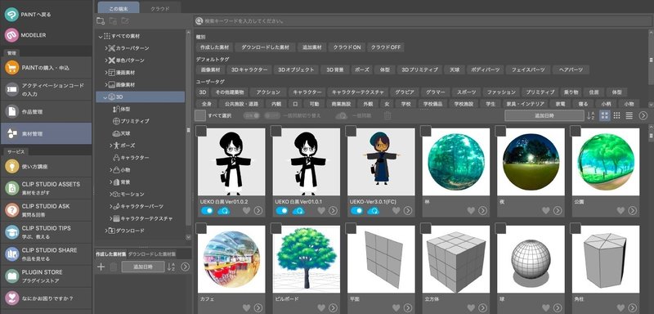This screenshot has height=314, width=654.
Task: Open PAINTの購入・申込 cart icon
Action: tap(11, 68)
